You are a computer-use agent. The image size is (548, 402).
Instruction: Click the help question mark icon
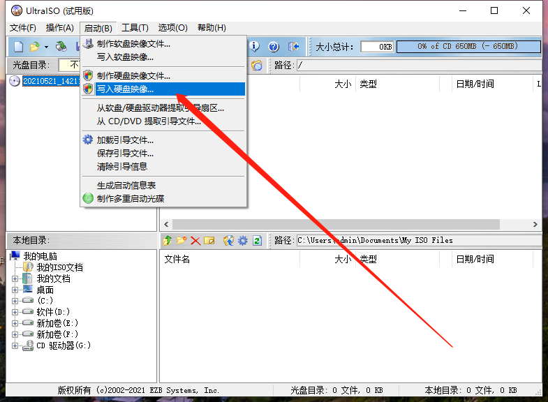pyautogui.click(x=274, y=47)
